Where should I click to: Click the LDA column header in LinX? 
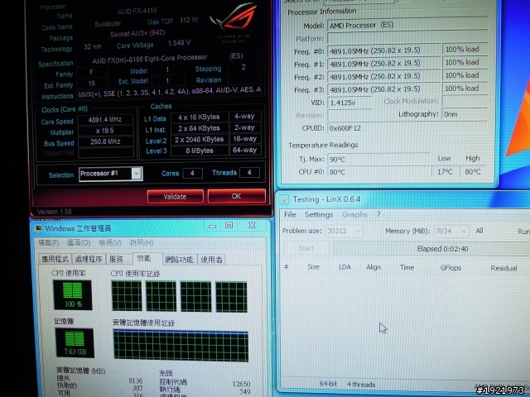344,267
